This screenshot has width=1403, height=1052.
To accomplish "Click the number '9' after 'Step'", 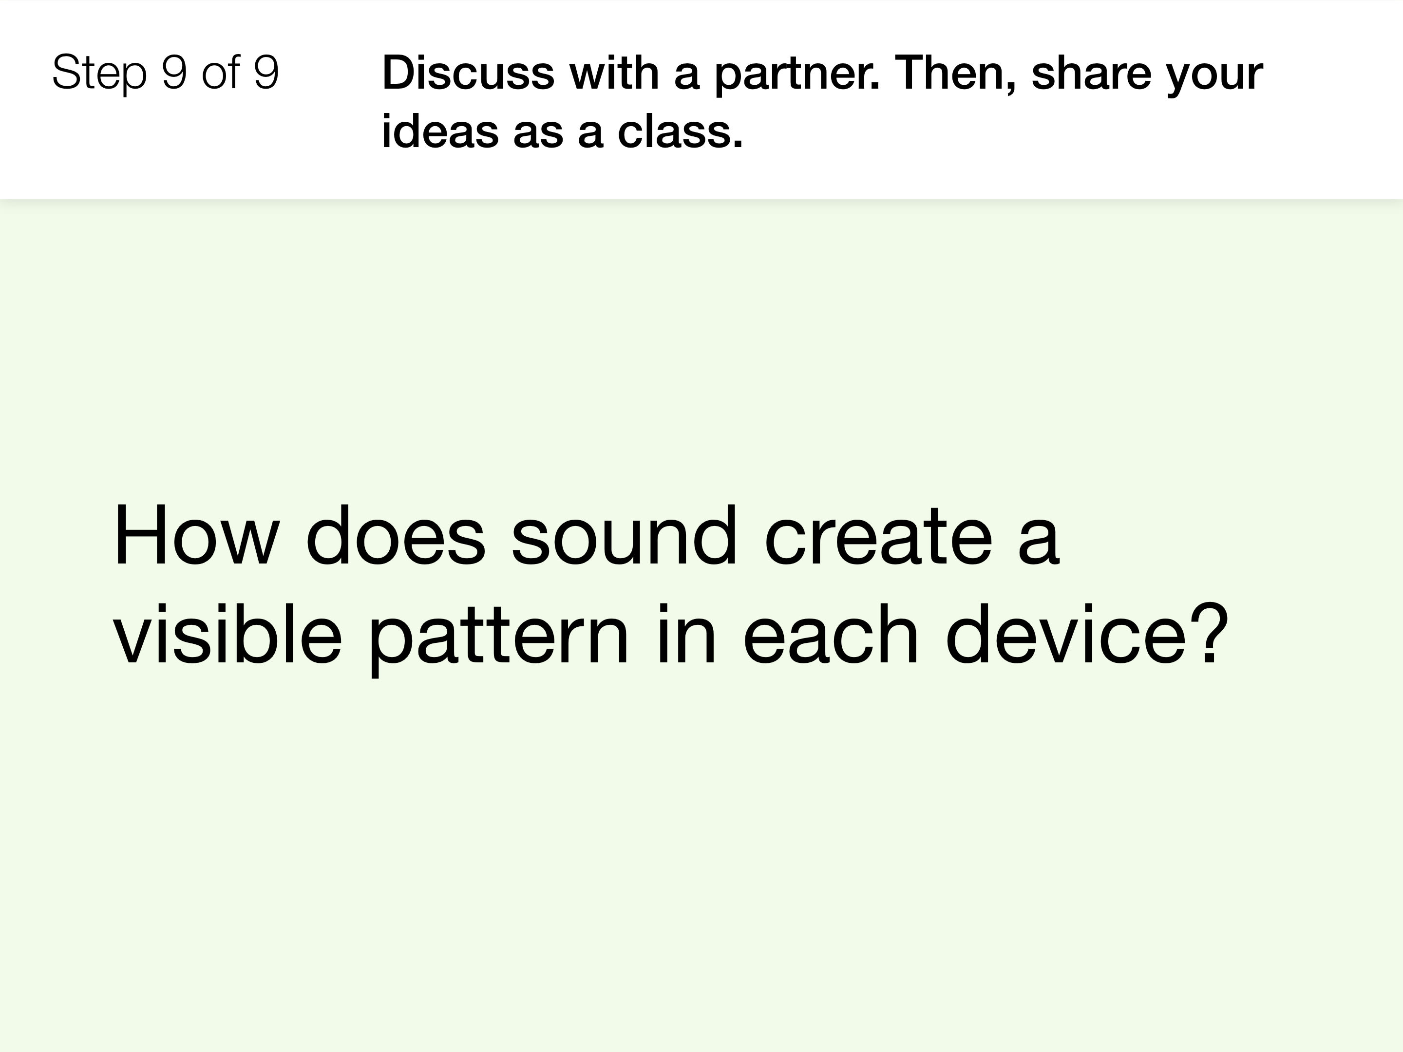I will tap(174, 72).
